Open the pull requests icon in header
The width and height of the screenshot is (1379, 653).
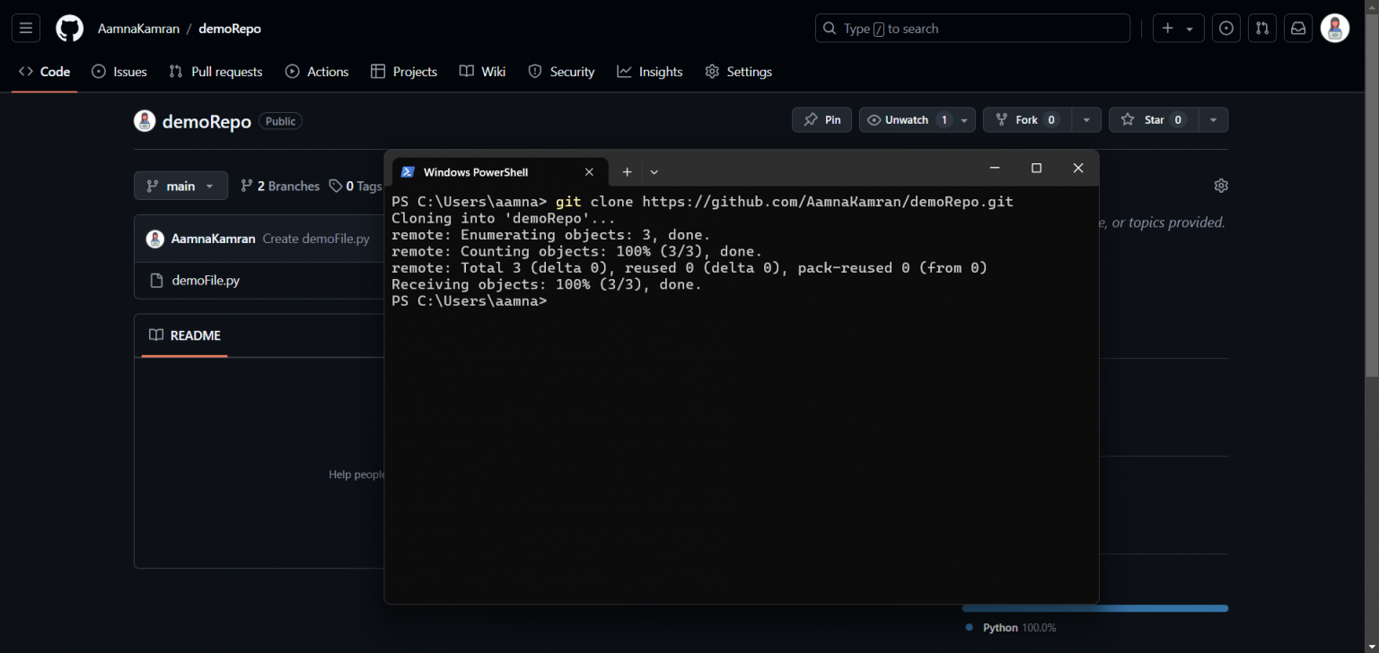[1262, 29]
